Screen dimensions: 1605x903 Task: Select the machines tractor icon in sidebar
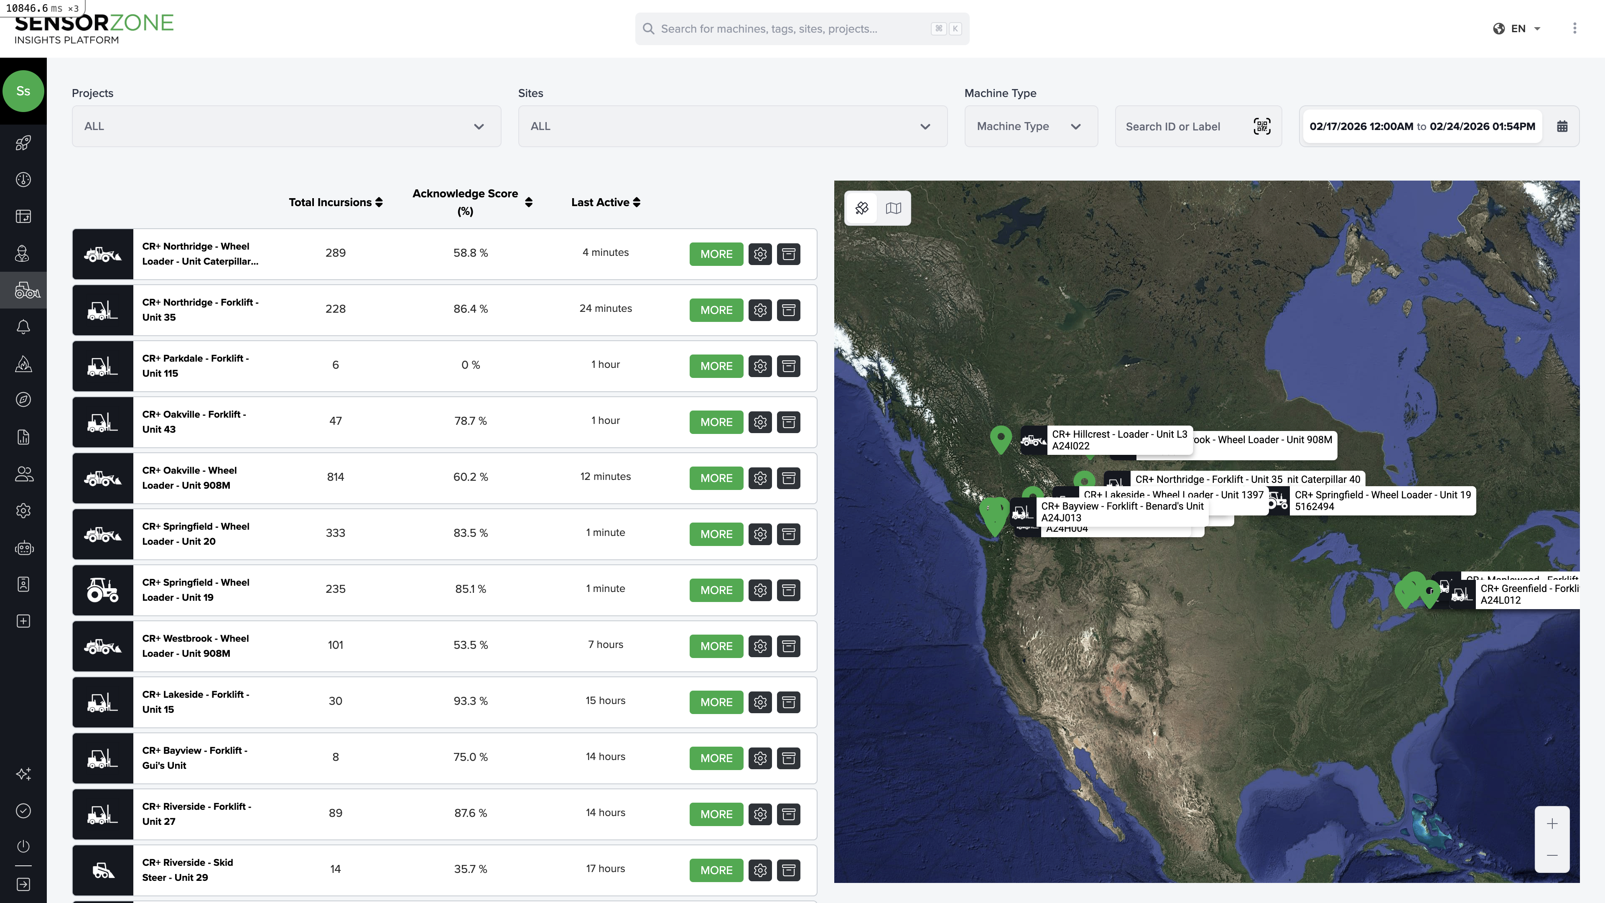click(x=23, y=290)
